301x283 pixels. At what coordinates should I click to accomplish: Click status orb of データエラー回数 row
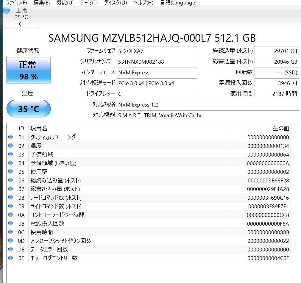click(x=10, y=249)
